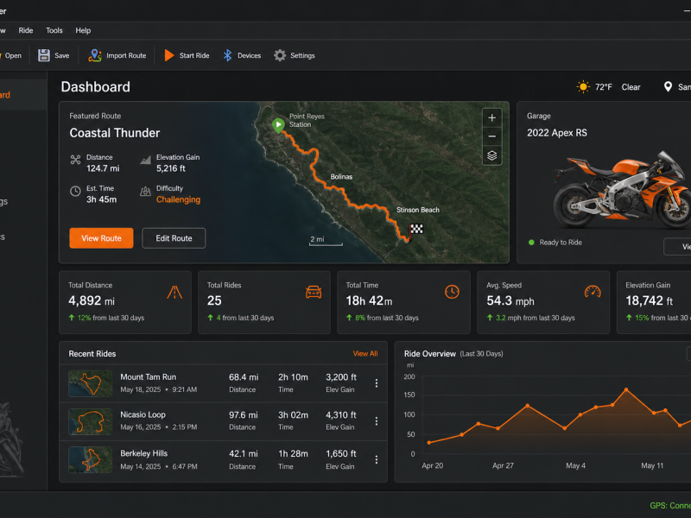Open more options for Berkeley Hills

click(377, 459)
